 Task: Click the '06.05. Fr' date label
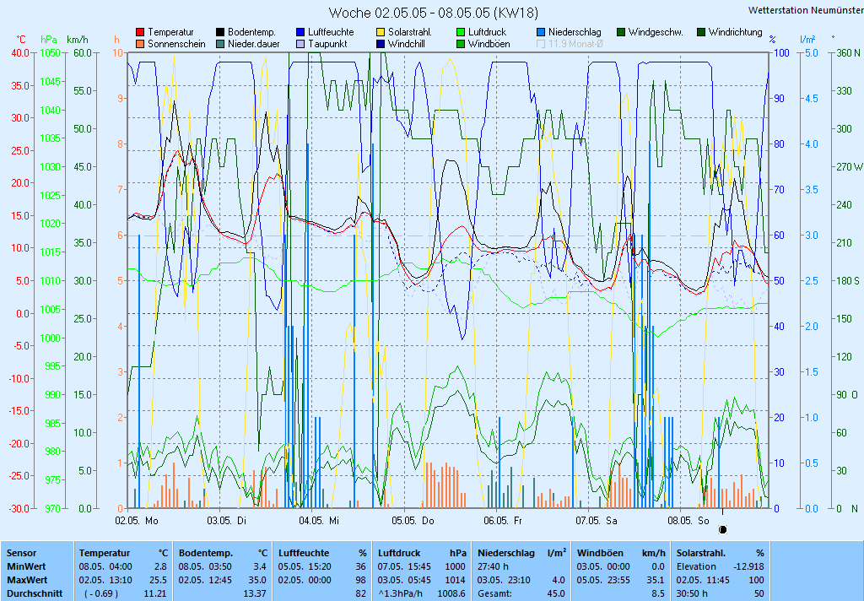pyautogui.click(x=503, y=521)
